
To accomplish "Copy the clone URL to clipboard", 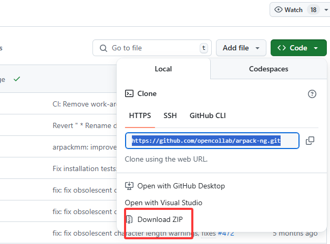I will click(310, 141).
